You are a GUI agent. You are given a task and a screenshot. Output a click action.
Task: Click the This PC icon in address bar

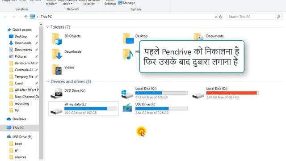tap(33, 17)
